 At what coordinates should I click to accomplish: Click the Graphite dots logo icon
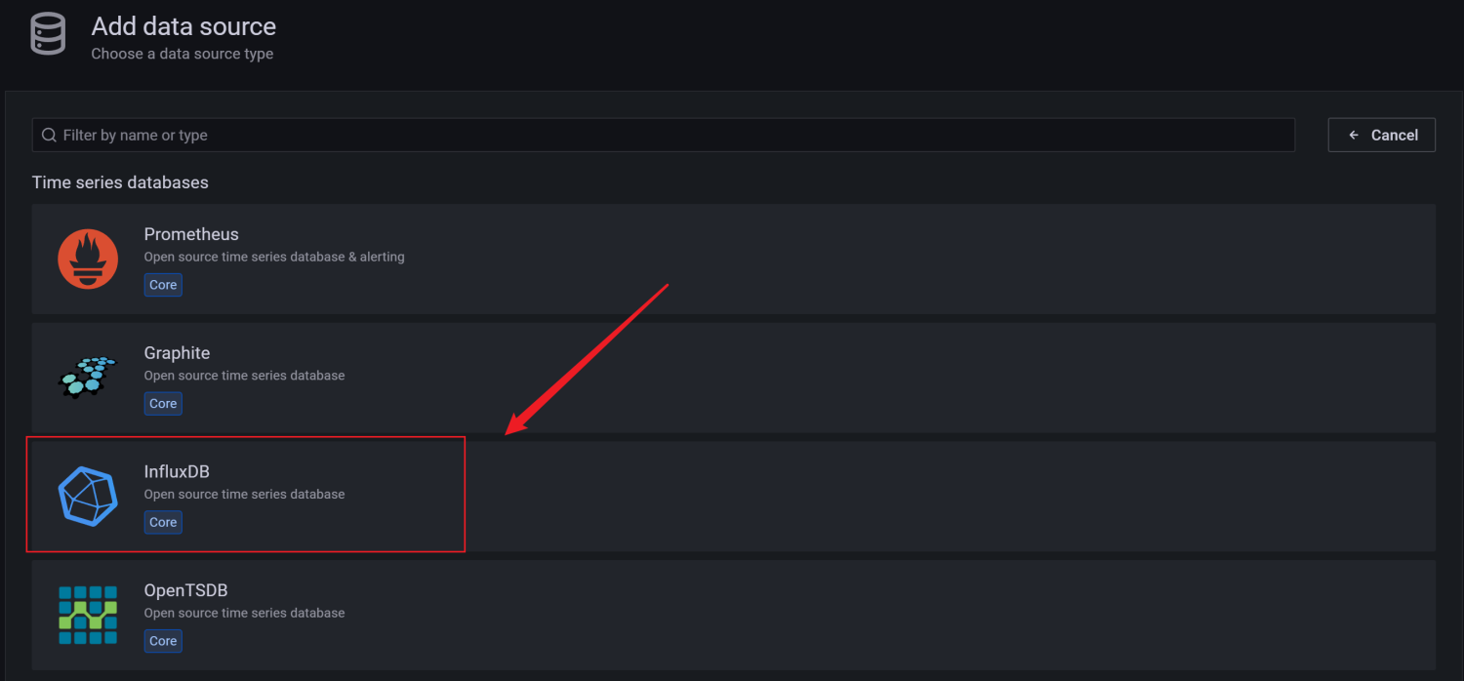[88, 378]
